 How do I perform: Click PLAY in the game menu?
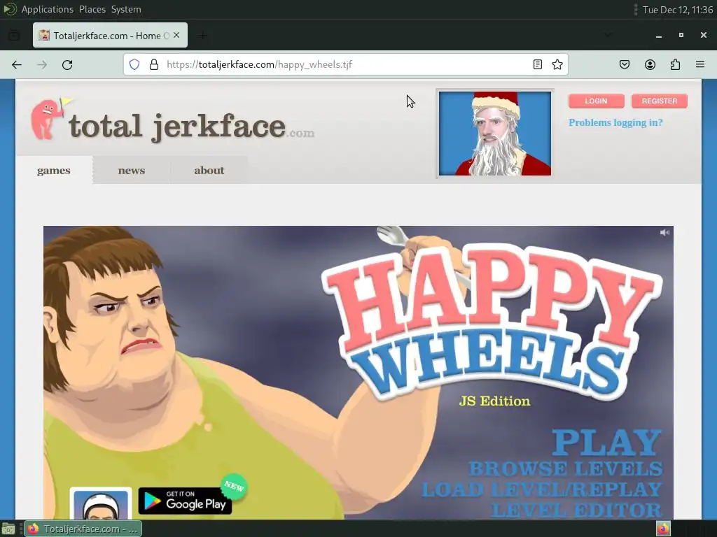[607, 442]
